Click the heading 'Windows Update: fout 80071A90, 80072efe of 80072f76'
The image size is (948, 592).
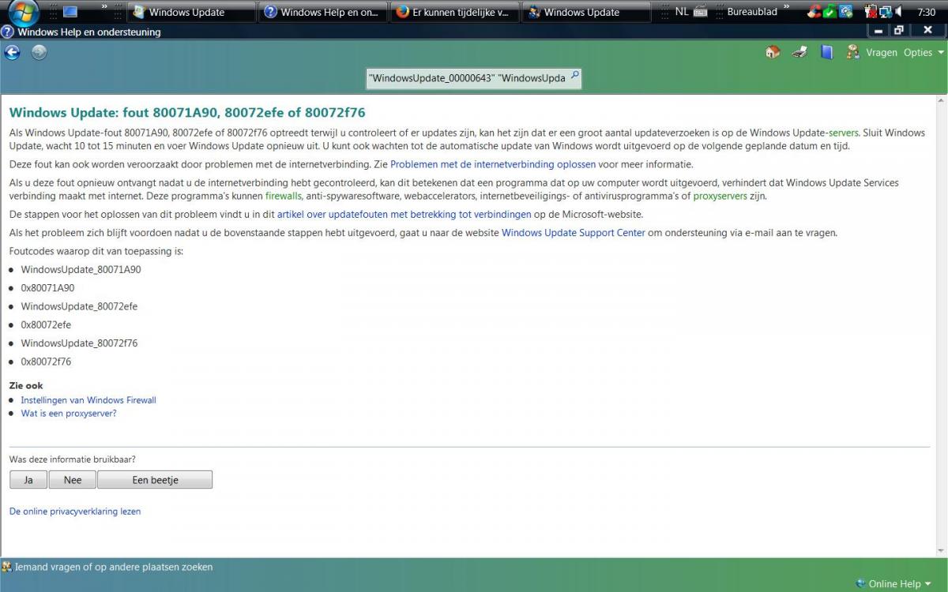187,113
